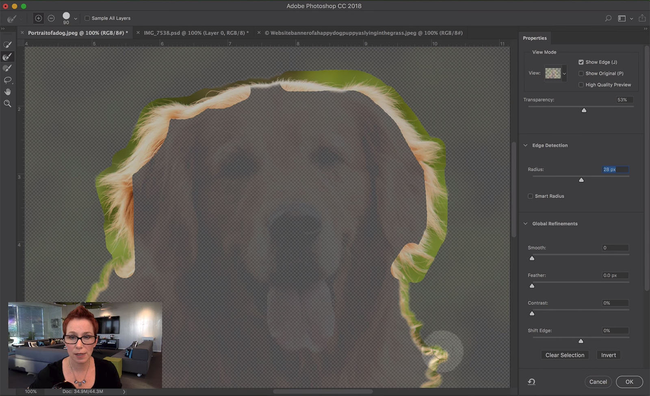
Task: Select the Refine Edge Brush tool
Action: [6, 56]
